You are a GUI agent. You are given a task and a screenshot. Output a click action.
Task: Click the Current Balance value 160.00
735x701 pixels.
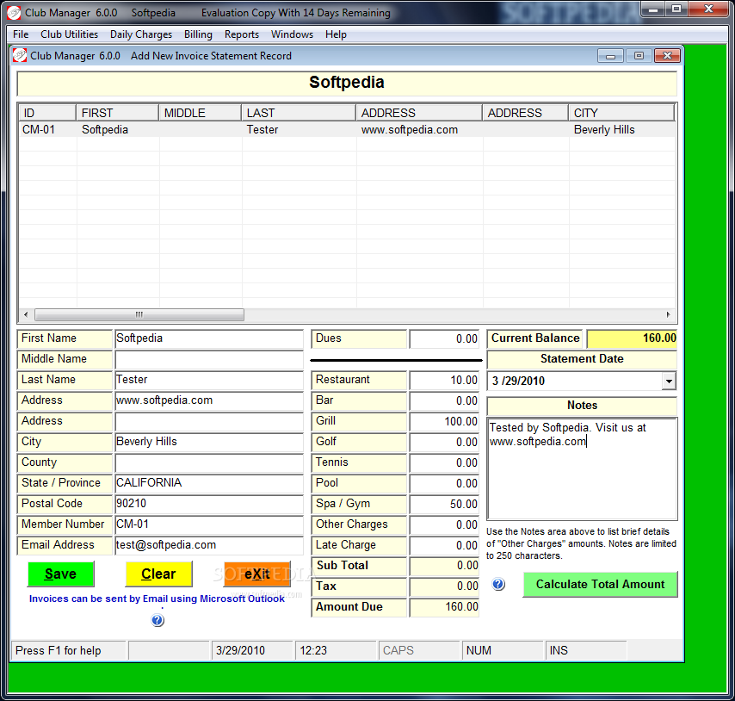632,338
